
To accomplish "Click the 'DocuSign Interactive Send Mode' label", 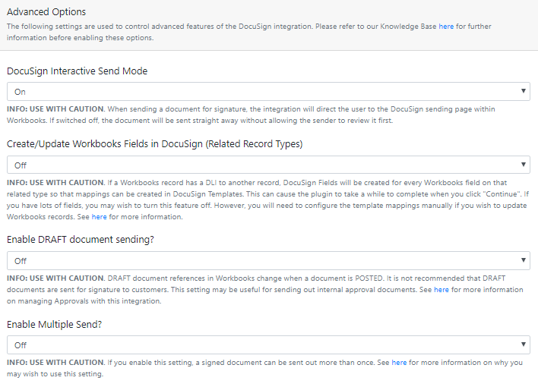I will point(78,71).
